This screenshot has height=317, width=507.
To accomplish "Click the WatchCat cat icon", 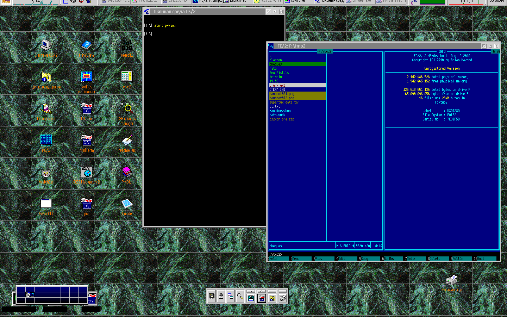I will coord(46,173).
